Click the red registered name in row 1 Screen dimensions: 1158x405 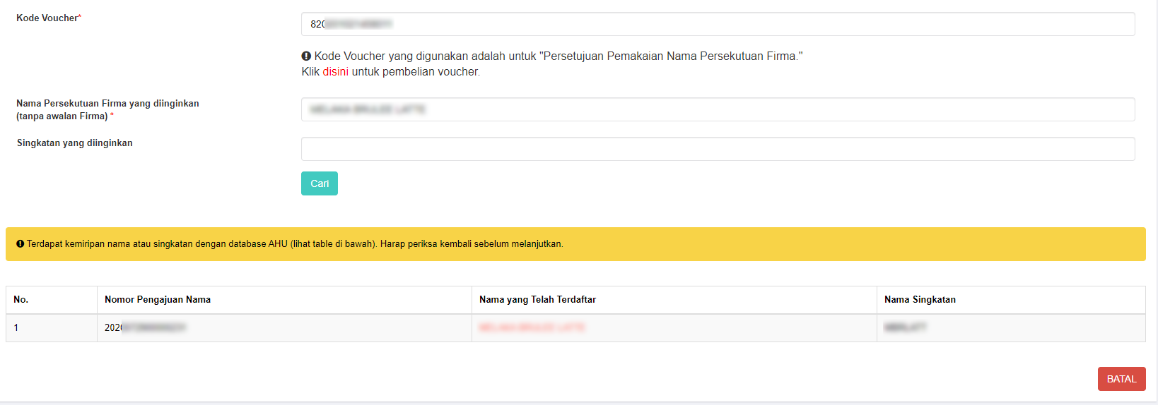point(532,328)
